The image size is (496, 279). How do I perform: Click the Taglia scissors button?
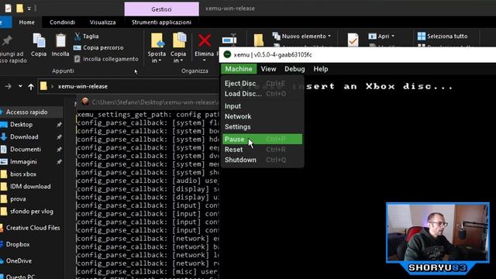point(86,36)
